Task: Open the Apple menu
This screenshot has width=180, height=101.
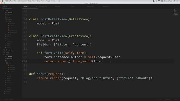Action: [x=2, y=1]
